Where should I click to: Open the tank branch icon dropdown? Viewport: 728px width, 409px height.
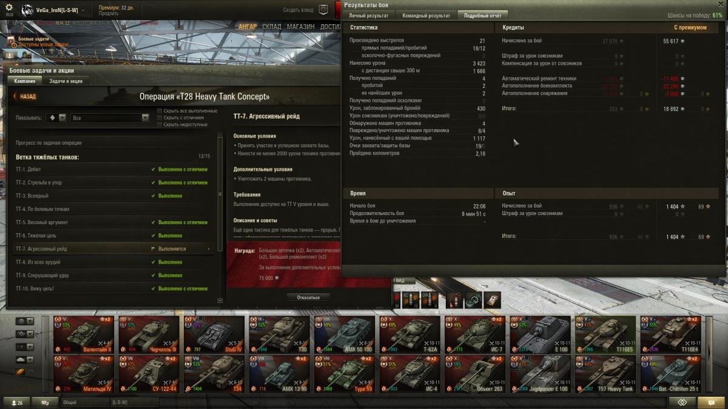click(x=56, y=118)
